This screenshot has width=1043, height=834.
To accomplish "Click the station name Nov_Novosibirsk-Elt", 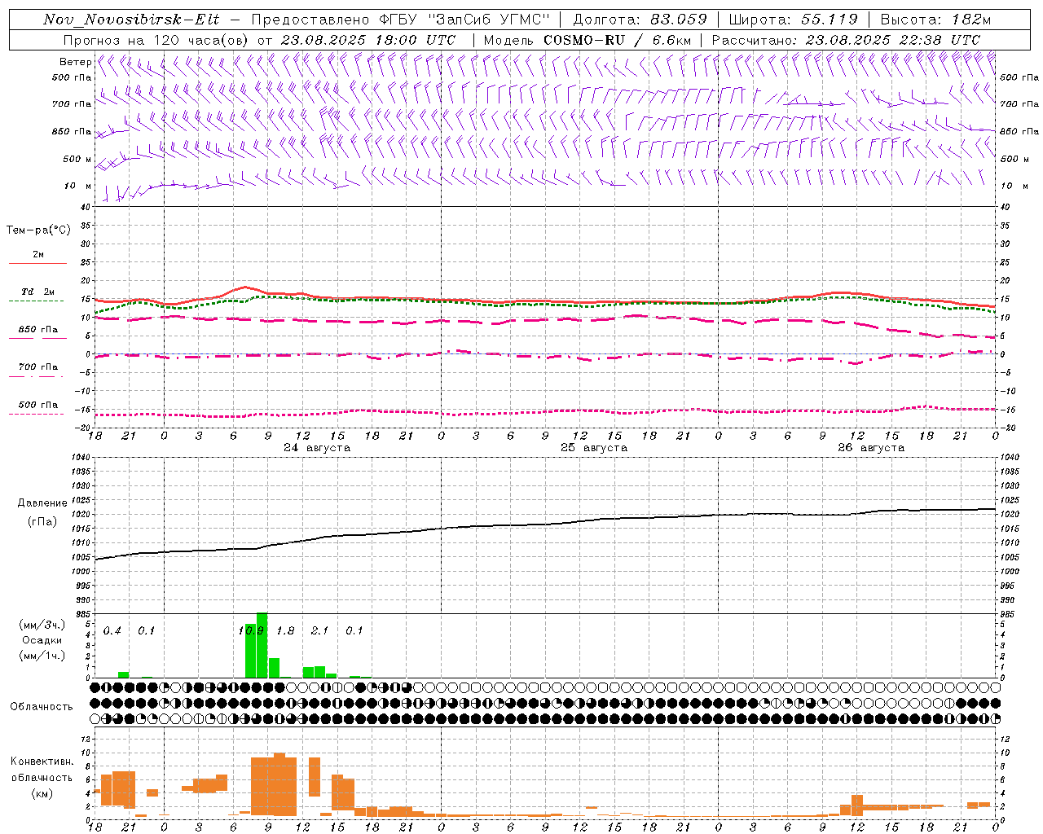I will [131, 20].
